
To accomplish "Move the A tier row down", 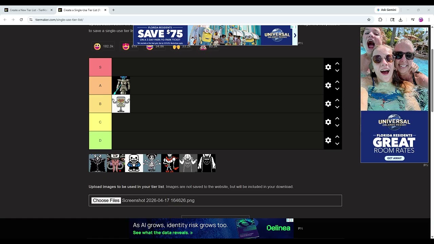I will (337, 89).
